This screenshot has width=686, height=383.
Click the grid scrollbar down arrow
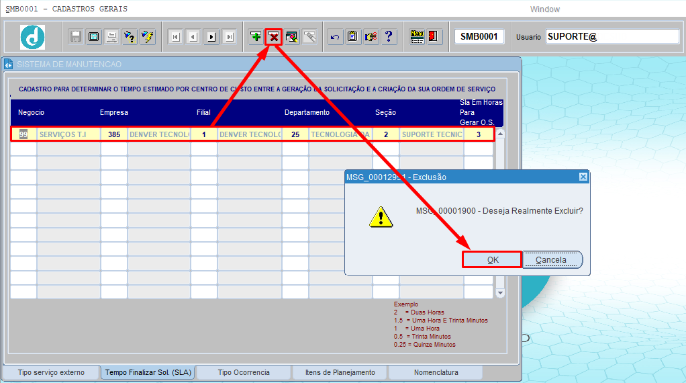pos(500,293)
